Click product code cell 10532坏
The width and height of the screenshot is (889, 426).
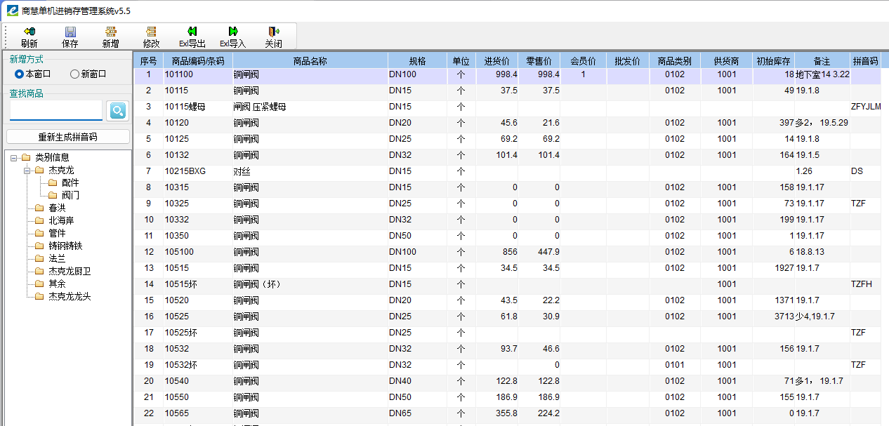pyautogui.click(x=197, y=365)
